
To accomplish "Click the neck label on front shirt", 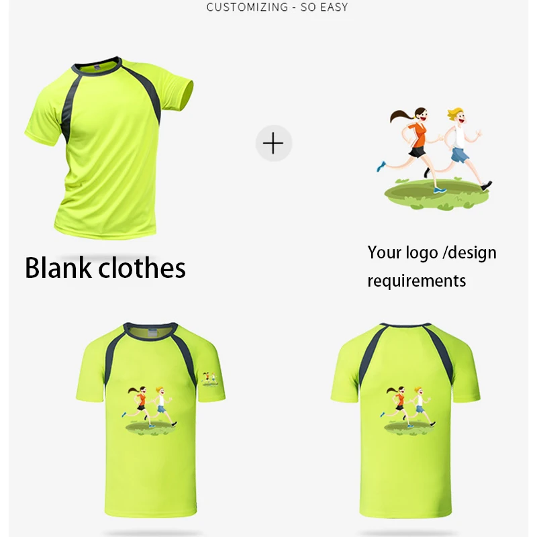I will point(153,332).
